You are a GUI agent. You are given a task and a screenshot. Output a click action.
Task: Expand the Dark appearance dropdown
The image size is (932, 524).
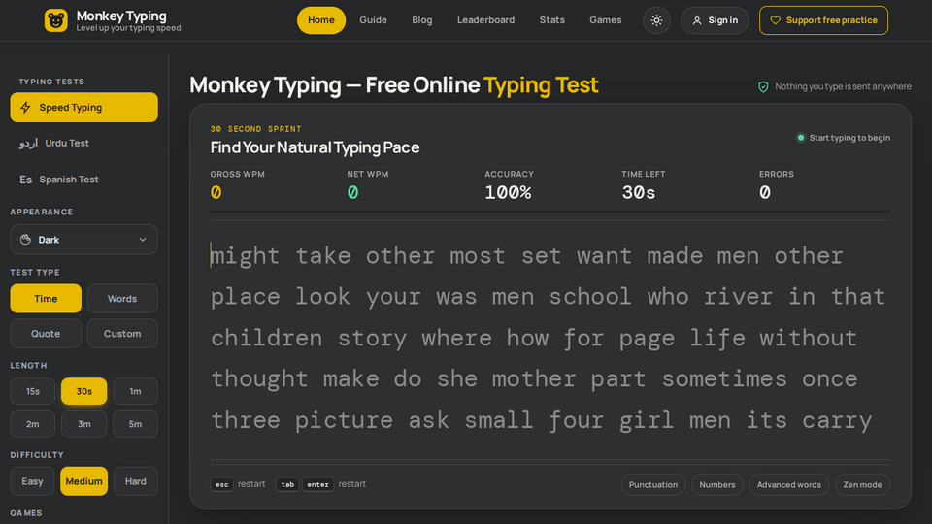[83, 240]
